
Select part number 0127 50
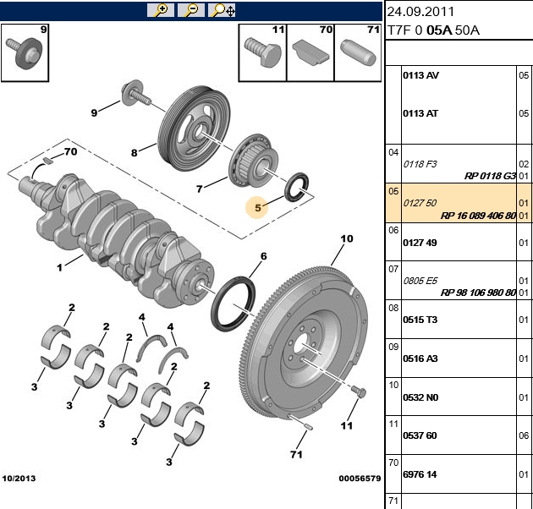(x=420, y=203)
